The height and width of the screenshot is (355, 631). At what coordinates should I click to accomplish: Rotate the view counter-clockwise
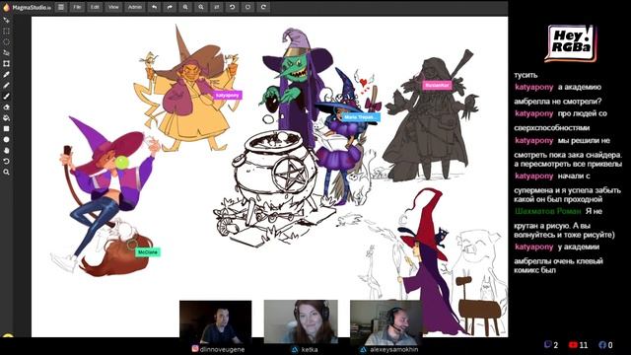click(233, 7)
